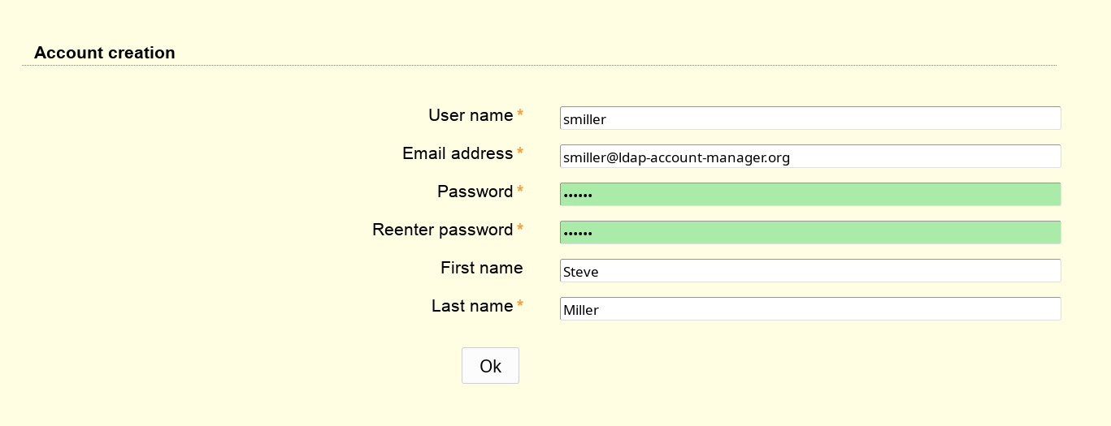This screenshot has width=1111, height=426.
Task: Click the "First name" label text
Action: click(x=481, y=268)
